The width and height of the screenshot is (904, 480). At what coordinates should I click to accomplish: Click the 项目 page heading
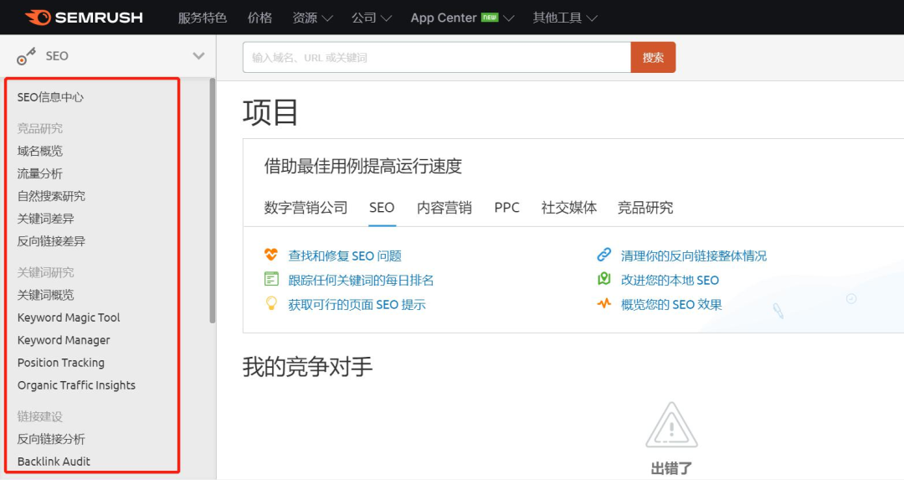[270, 112]
